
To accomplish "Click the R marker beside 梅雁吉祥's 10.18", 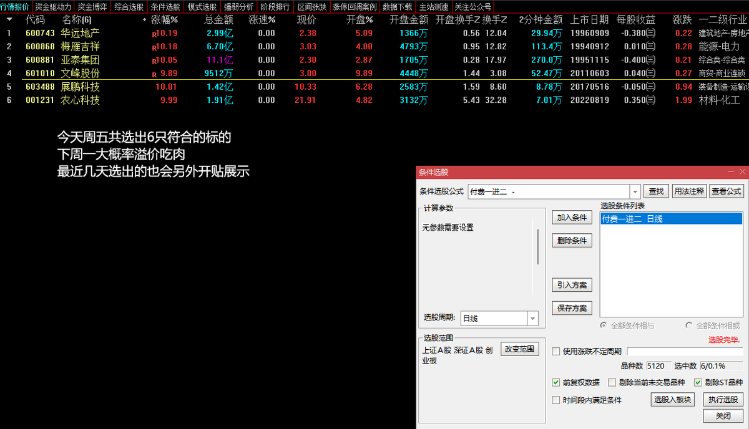I will [x=154, y=47].
